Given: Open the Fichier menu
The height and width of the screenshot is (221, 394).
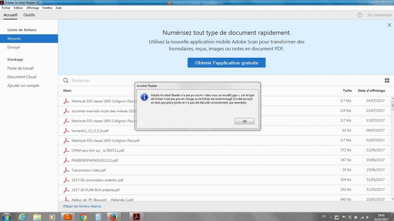Looking at the screenshot, I should coord(6,8).
